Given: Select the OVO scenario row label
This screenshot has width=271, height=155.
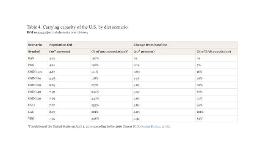Looking at the screenshot, I should click(x=31, y=105).
